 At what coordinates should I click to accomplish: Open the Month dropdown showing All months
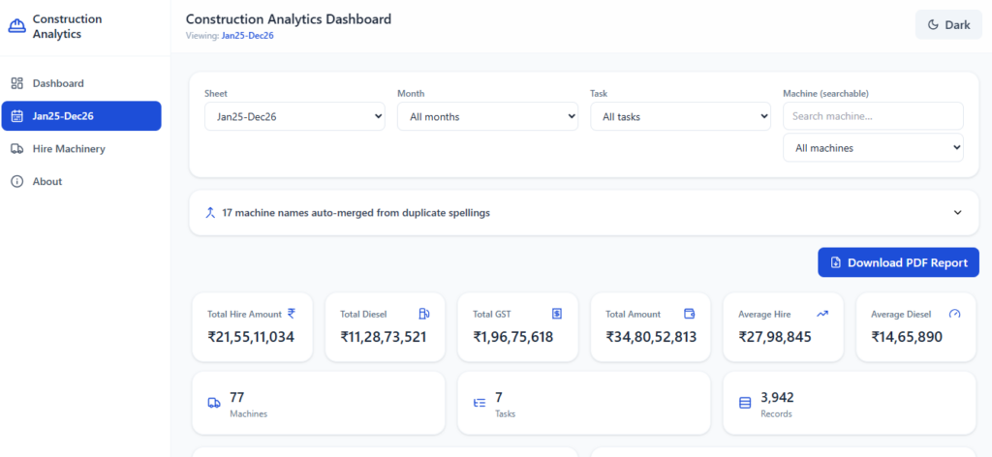pos(488,116)
